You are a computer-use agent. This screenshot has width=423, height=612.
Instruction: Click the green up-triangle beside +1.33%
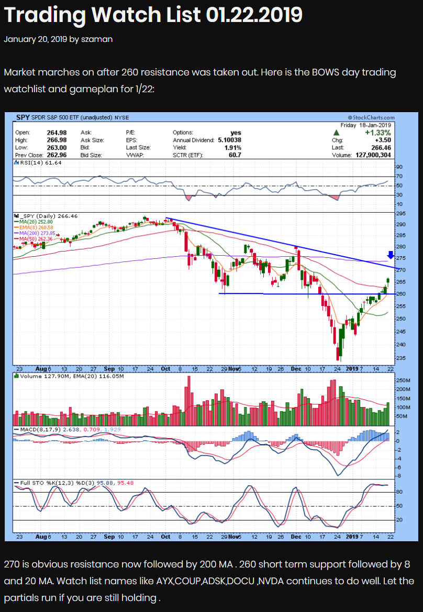click(336, 133)
